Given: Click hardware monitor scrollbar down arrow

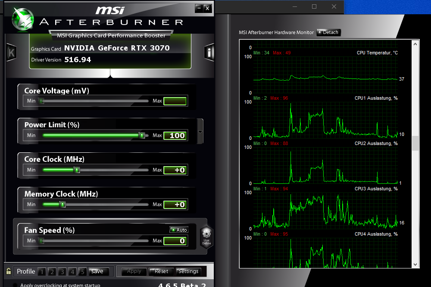Looking at the screenshot, I should point(415,265).
